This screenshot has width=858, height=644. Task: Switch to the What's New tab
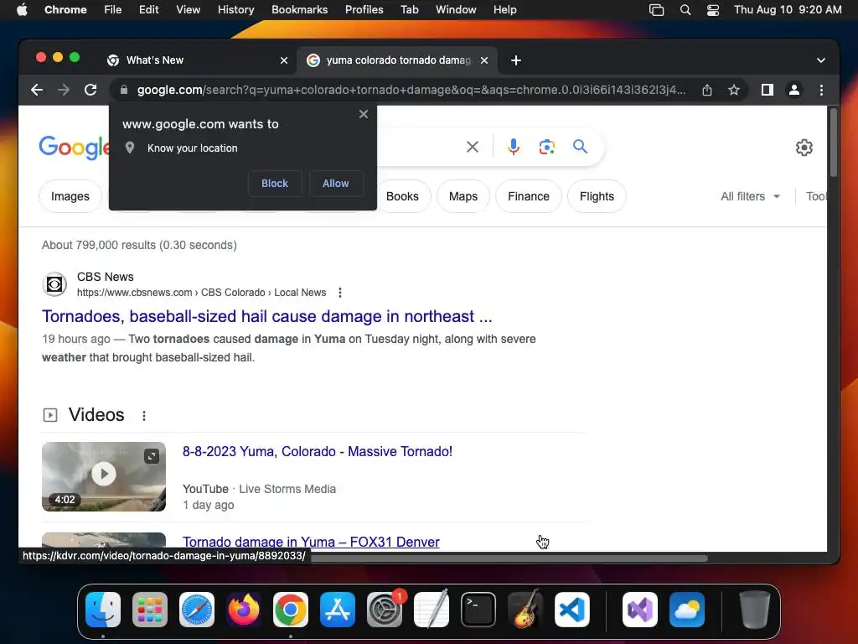155,60
